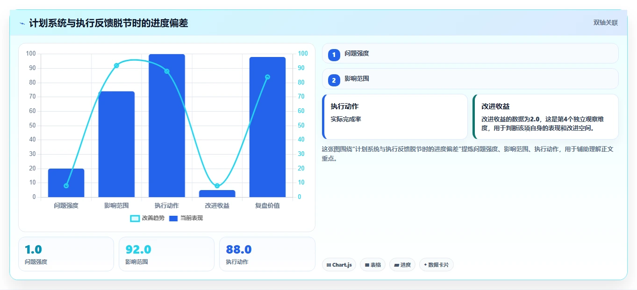Click the chart title 计划系统与执行反馈脱节时的进度偏差

[x=108, y=23]
